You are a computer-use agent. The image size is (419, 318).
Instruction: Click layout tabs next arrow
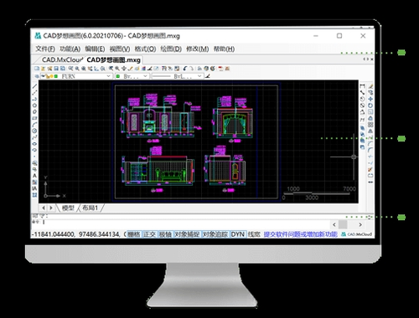[x=51, y=208]
